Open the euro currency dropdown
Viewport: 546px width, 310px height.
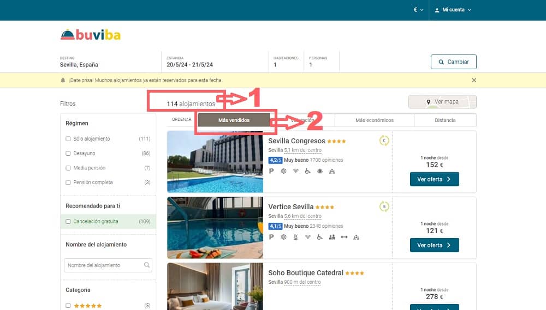click(418, 10)
